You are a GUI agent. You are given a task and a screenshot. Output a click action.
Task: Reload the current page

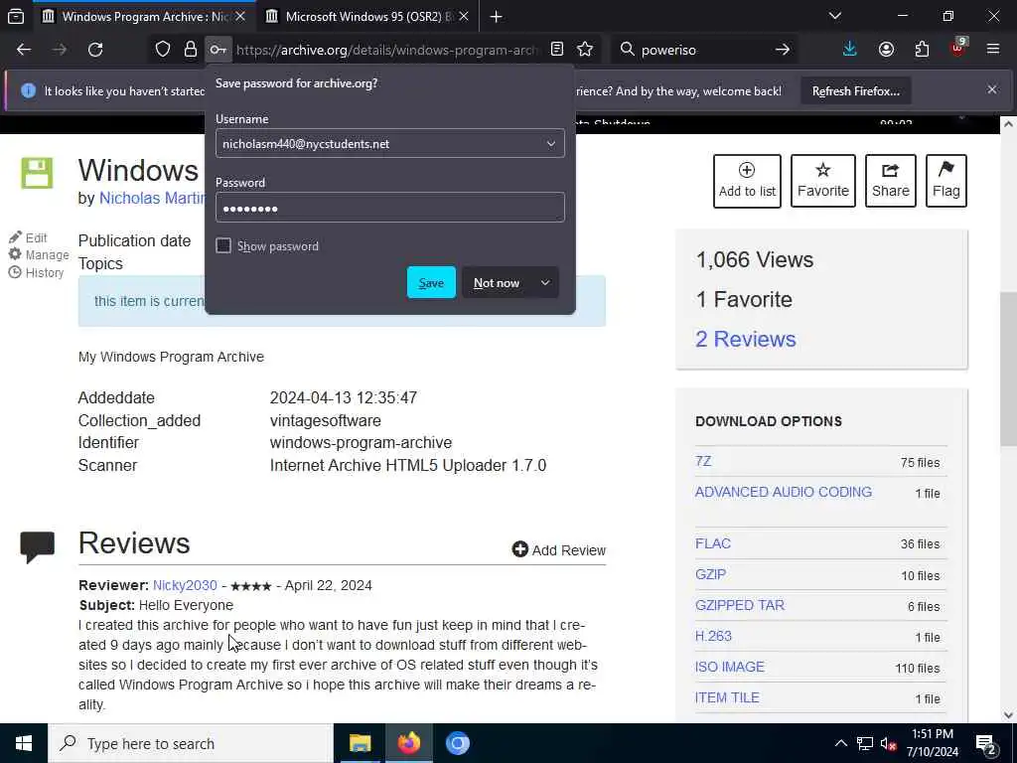click(95, 50)
